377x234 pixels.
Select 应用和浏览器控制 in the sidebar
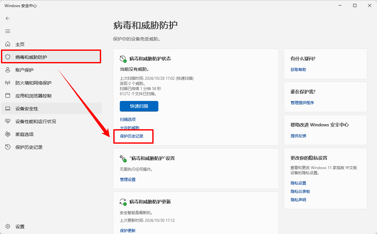pos(52,96)
